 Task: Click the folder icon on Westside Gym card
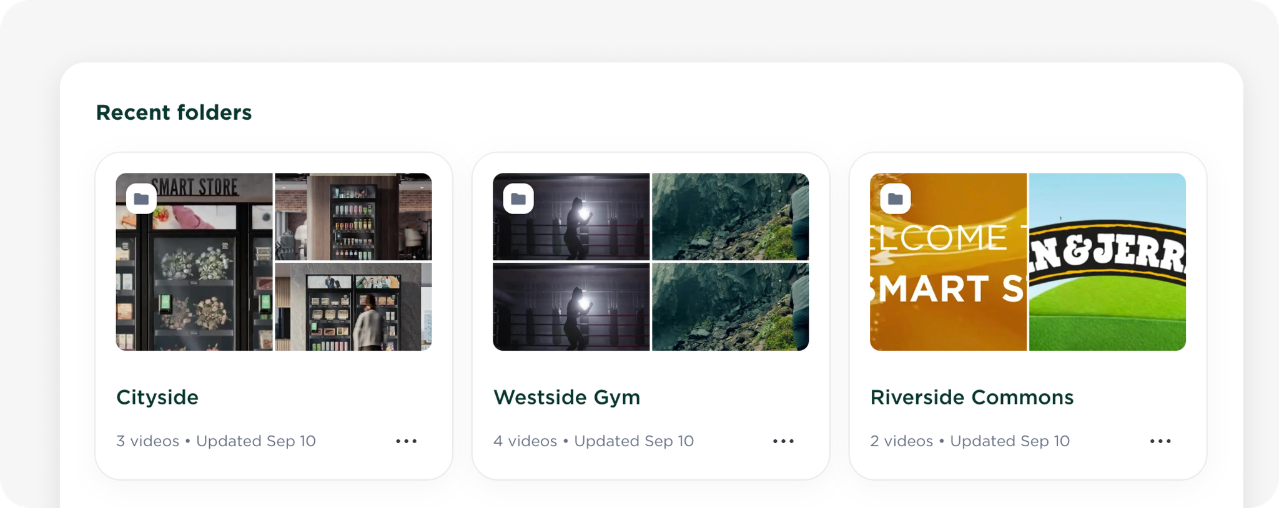coord(518,198)
